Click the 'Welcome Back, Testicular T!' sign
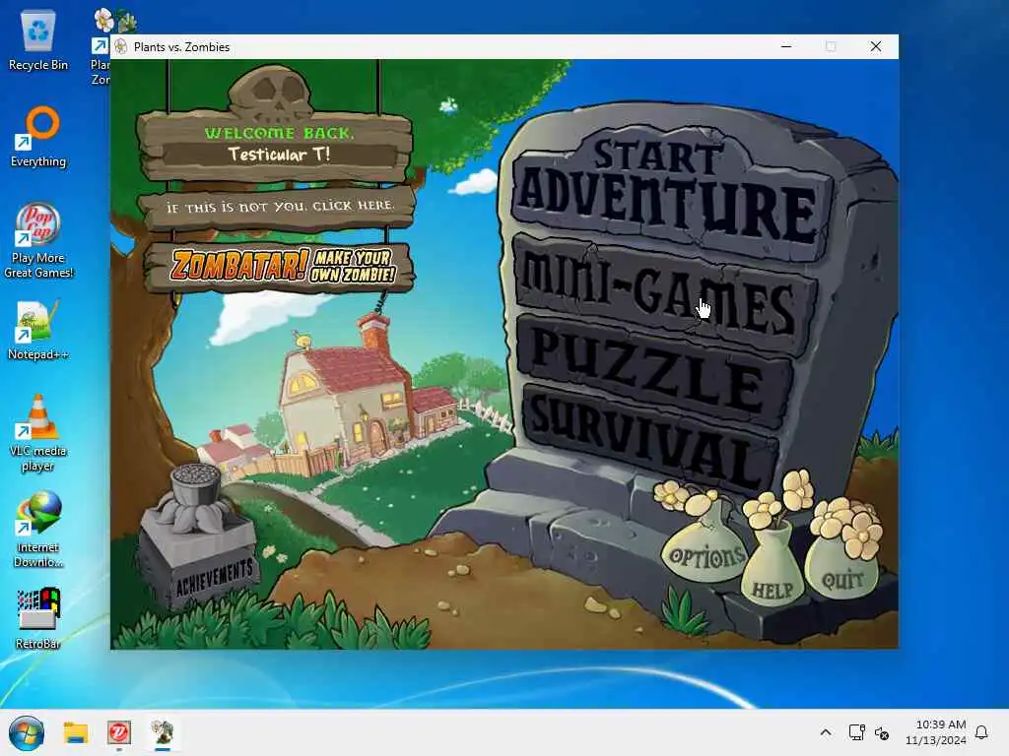The image size is (1009, 756). 277,147
